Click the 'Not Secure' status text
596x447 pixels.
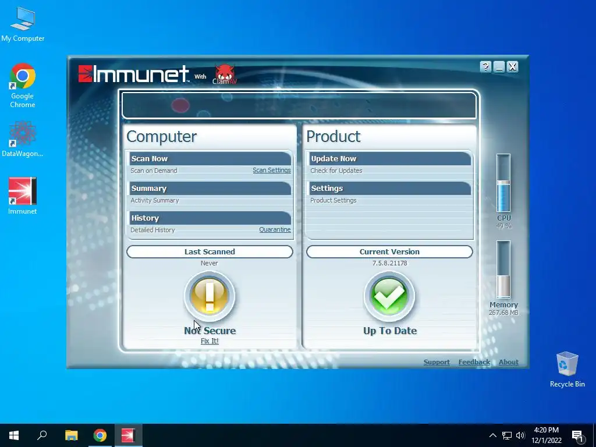[x=210, y=331]
